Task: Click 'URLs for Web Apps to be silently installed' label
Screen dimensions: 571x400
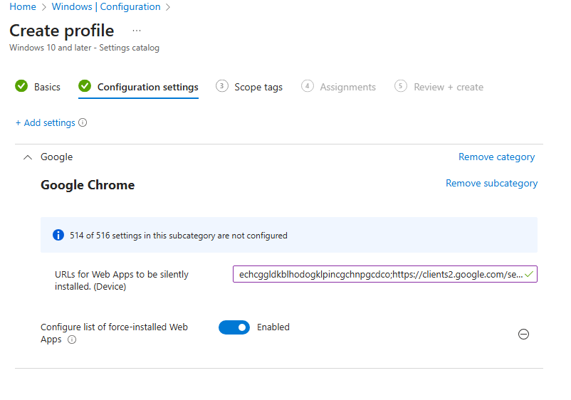Action: tap(122, 280)
